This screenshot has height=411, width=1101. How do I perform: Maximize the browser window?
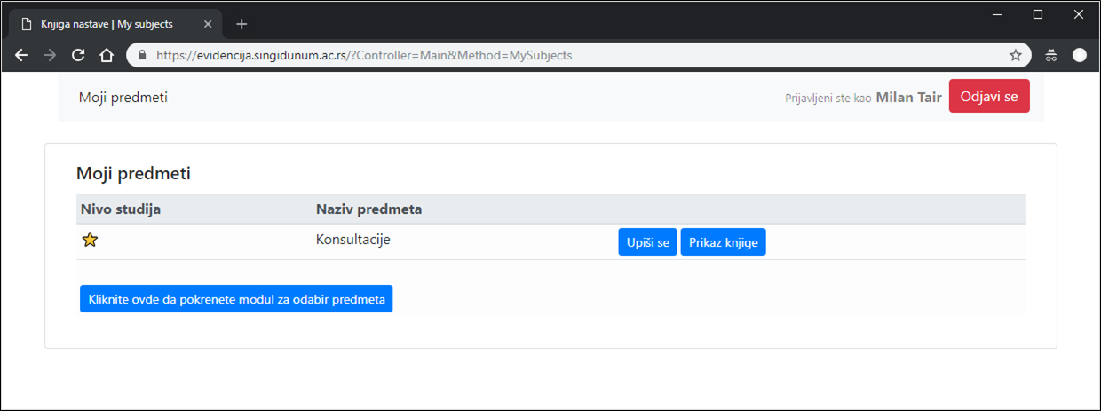point(1037,14)
